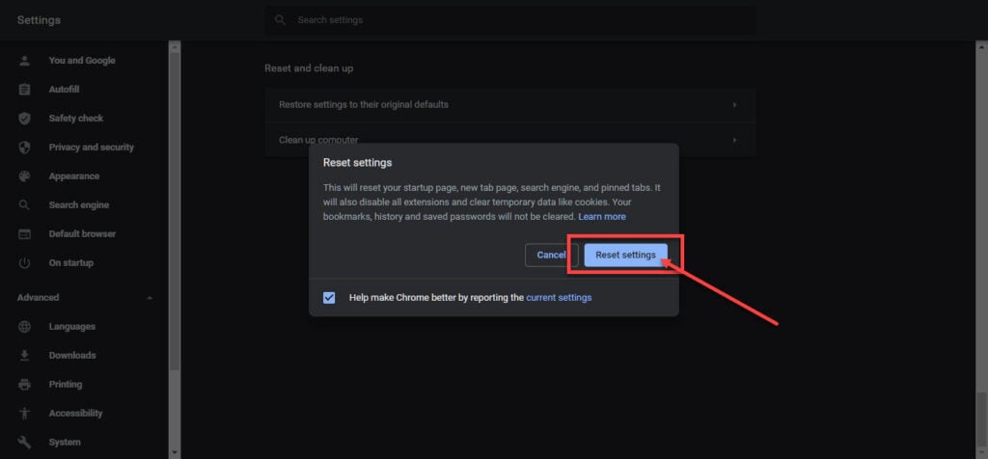
Task: Click the Accessibility figure icon
Action: pos(24,414)
